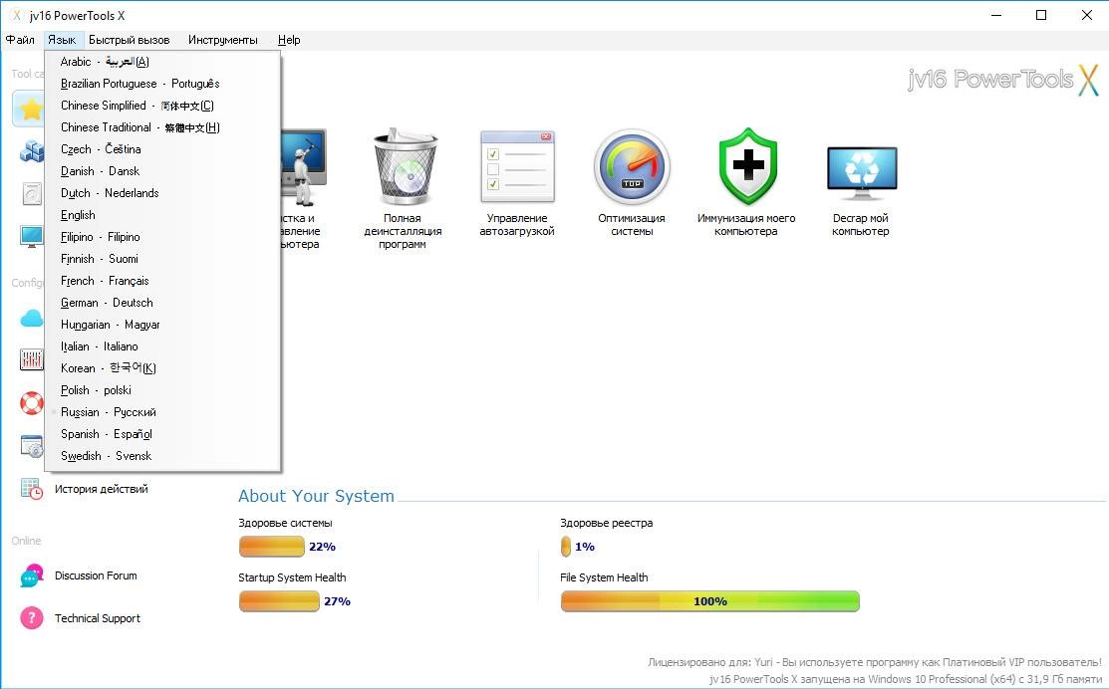Open История действий action history
1109x689 pixels.
[102, 488]
